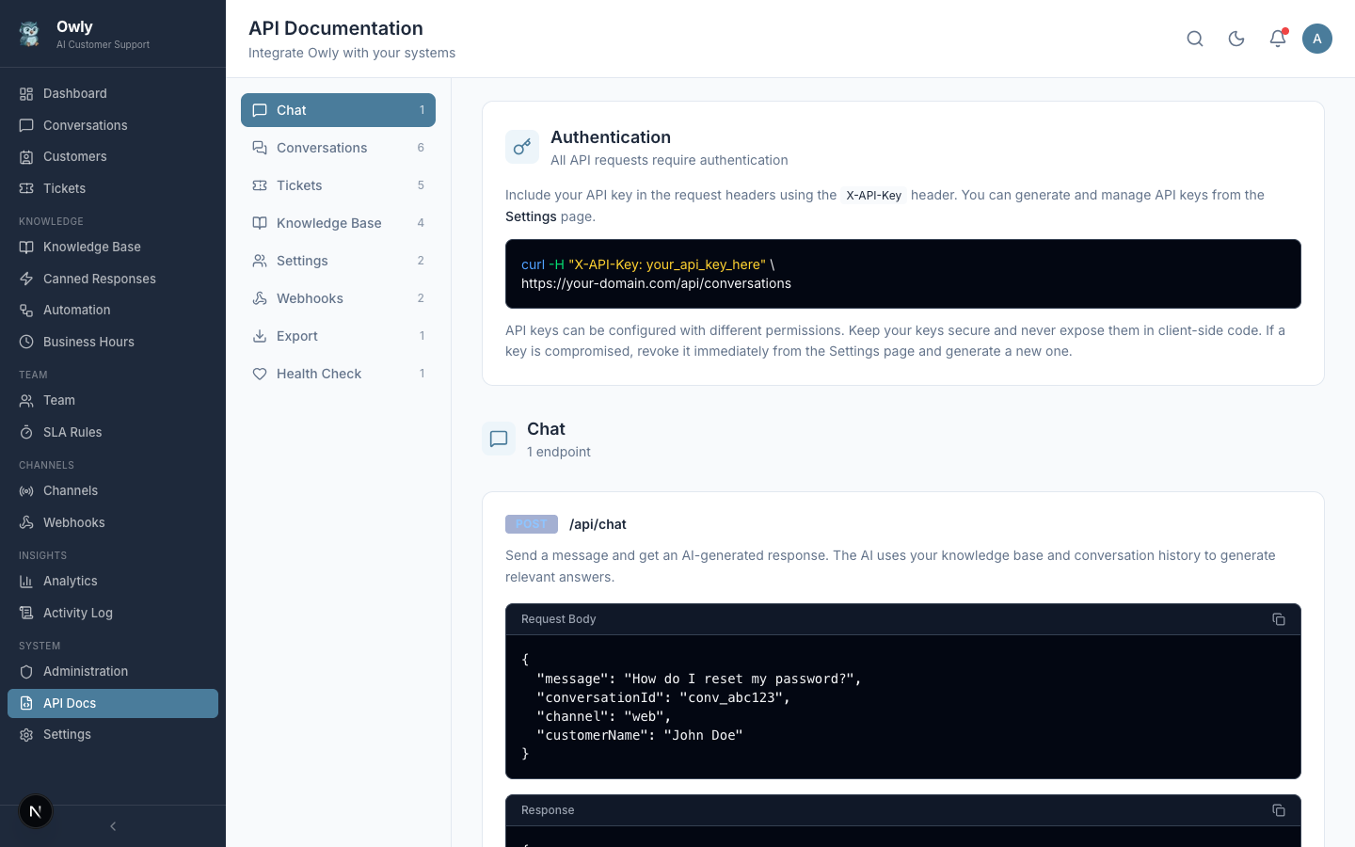The height and width of the screenshot is (847, 1355).
Task: Copy the Request Body code snippet
Action: click(x=1279, y=619)
